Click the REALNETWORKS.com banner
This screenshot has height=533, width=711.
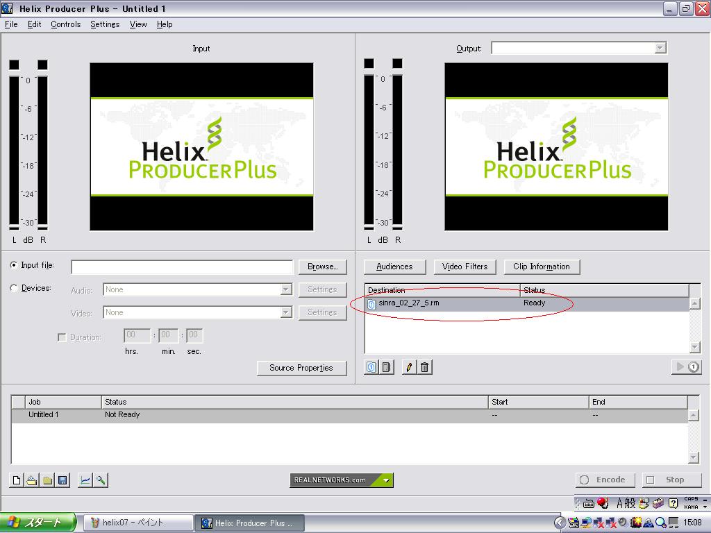(342, 480)
